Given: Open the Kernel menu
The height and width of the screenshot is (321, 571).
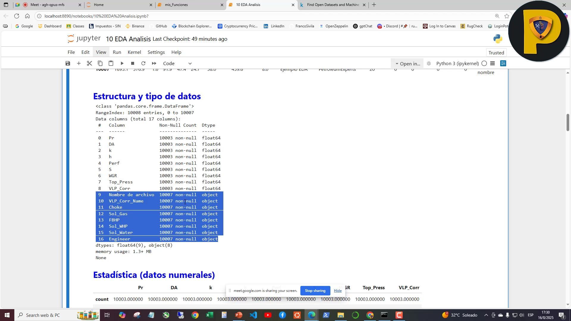Looking at the screenshot, I should pos(134,52).
